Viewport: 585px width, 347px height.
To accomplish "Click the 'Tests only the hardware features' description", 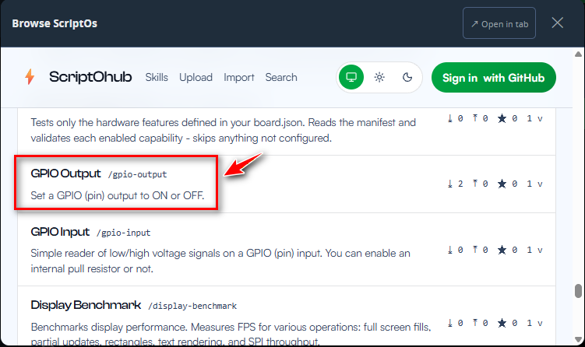I will 223,130.
